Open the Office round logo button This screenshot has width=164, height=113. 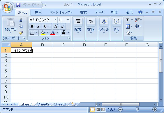pyautogui.click(x=7, y=8)
